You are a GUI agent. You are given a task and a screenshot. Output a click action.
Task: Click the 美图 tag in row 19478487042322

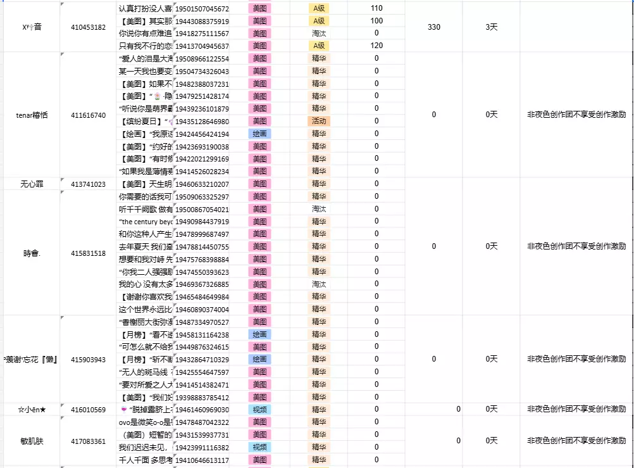(x=259, y=422)
